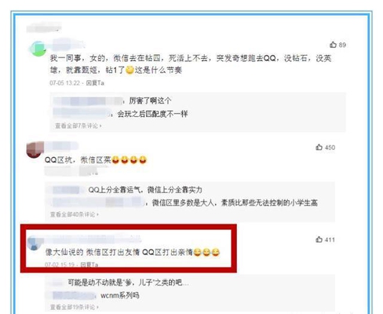Expand all 19 replies link
This screenshot has width=383, height=314.
point(75,307)
